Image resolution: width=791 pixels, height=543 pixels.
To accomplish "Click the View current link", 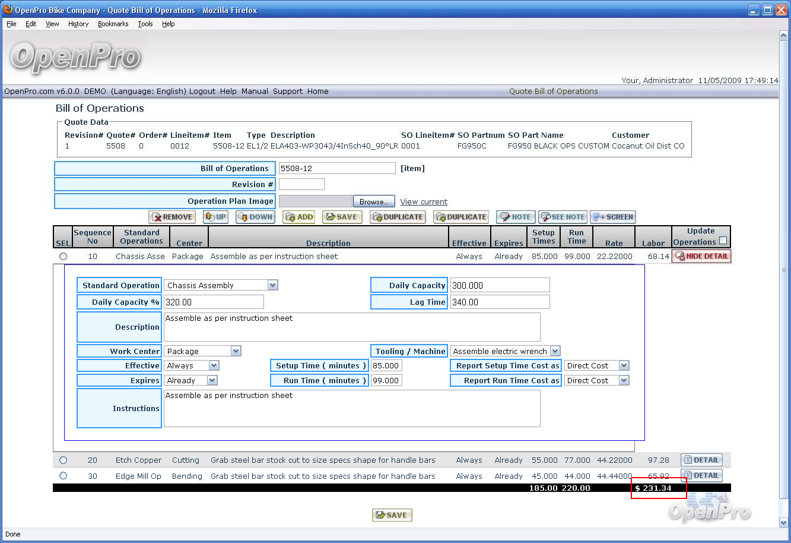I will coord(424,202).
